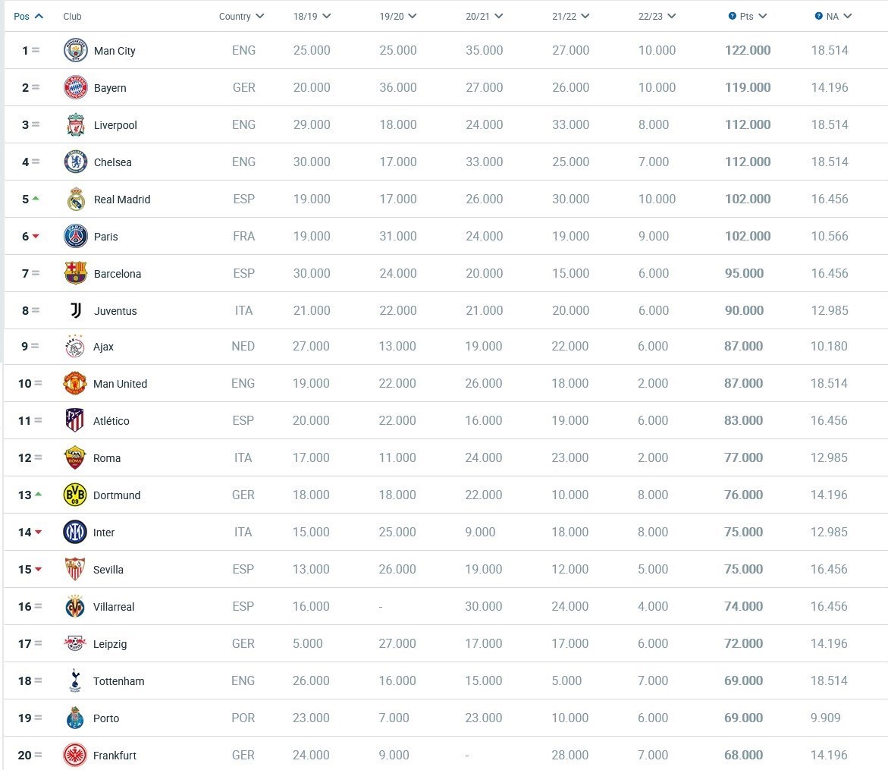The width and height of the screenshot is (888, 770).
Task: Click the Dortmund BVB badge
Action: (x=75, y=495)
